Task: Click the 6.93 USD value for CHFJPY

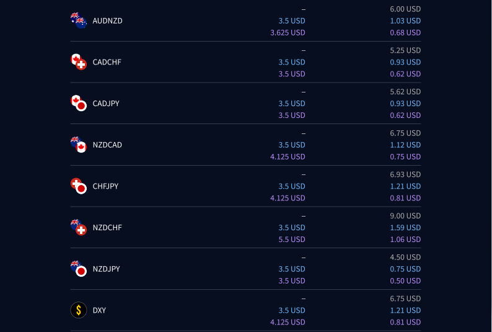Action: [x=405, y=174]
